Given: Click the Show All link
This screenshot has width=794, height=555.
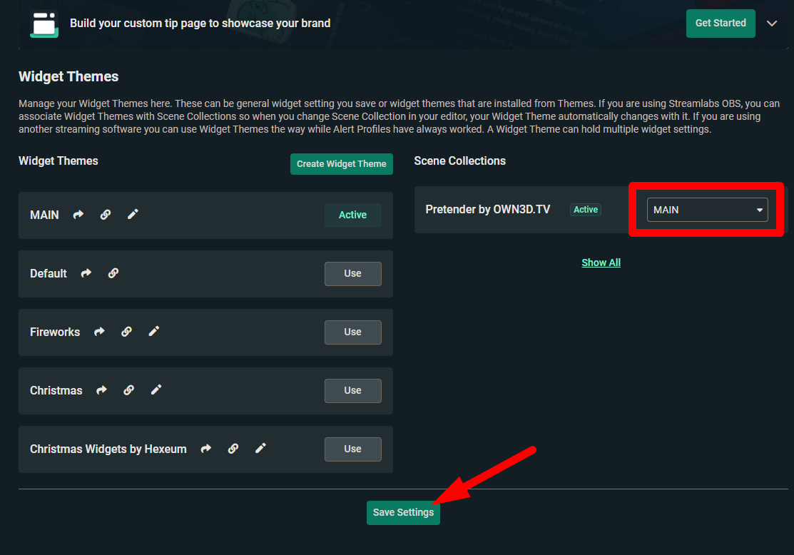Looking at the screenshot, I should click(x=601, y=263).
